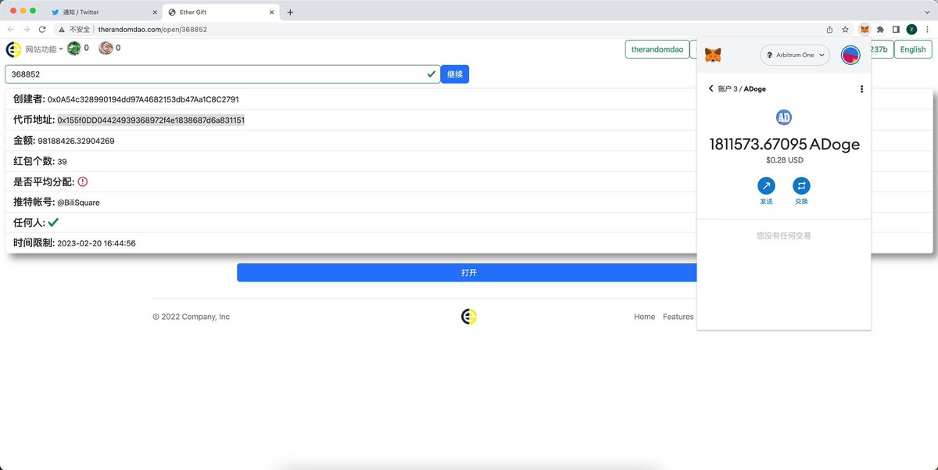Reload the page

pyautogui.click(x=42, y=29)
